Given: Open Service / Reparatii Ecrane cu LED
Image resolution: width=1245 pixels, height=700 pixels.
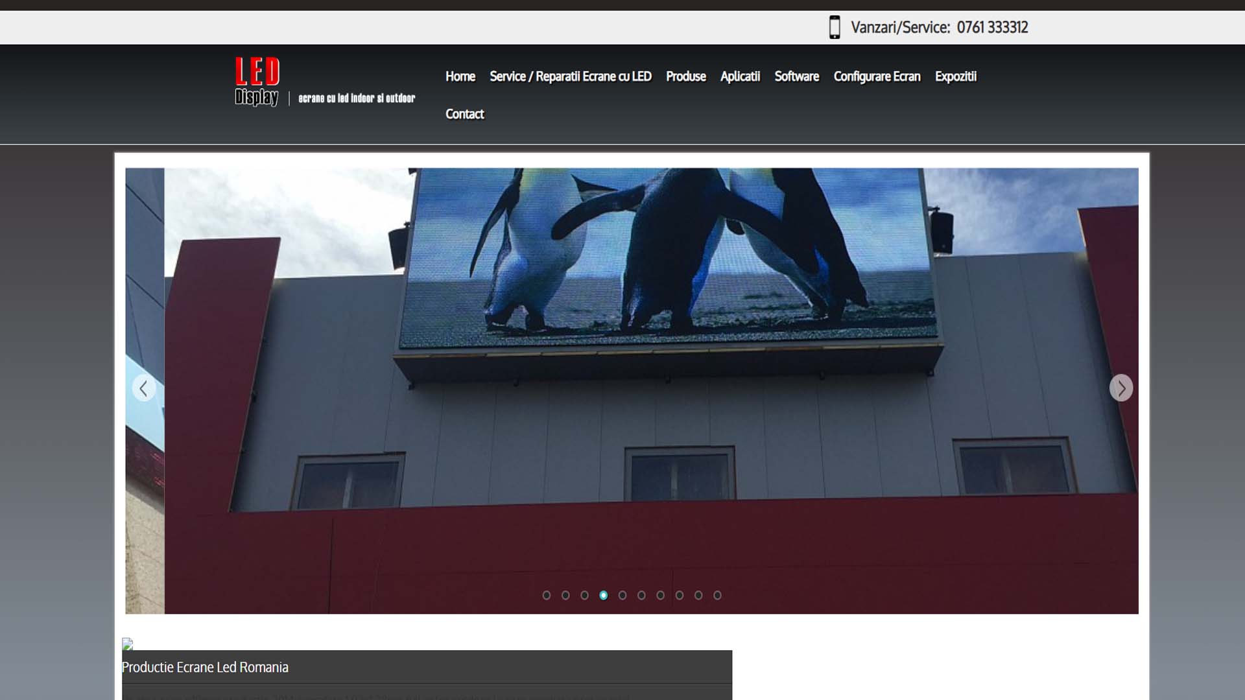Looking at the screenshot, I should pyautogui.click(x=571, y=76).
